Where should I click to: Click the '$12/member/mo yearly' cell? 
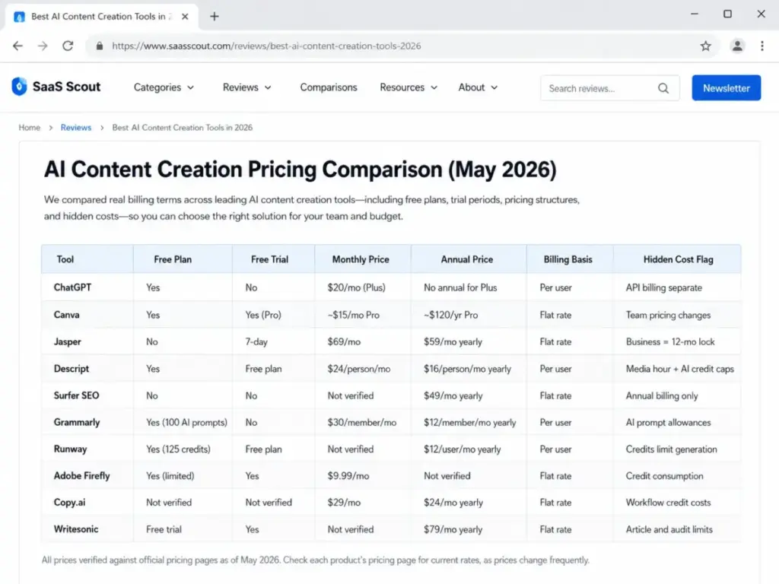pos(469,423)
